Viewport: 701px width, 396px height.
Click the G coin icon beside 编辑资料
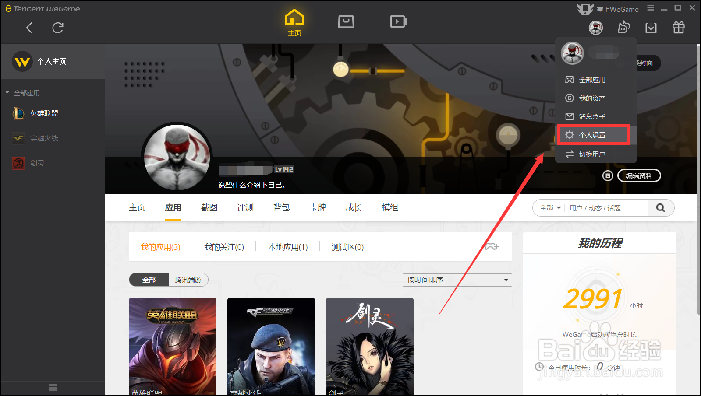[x=608, y=175]
